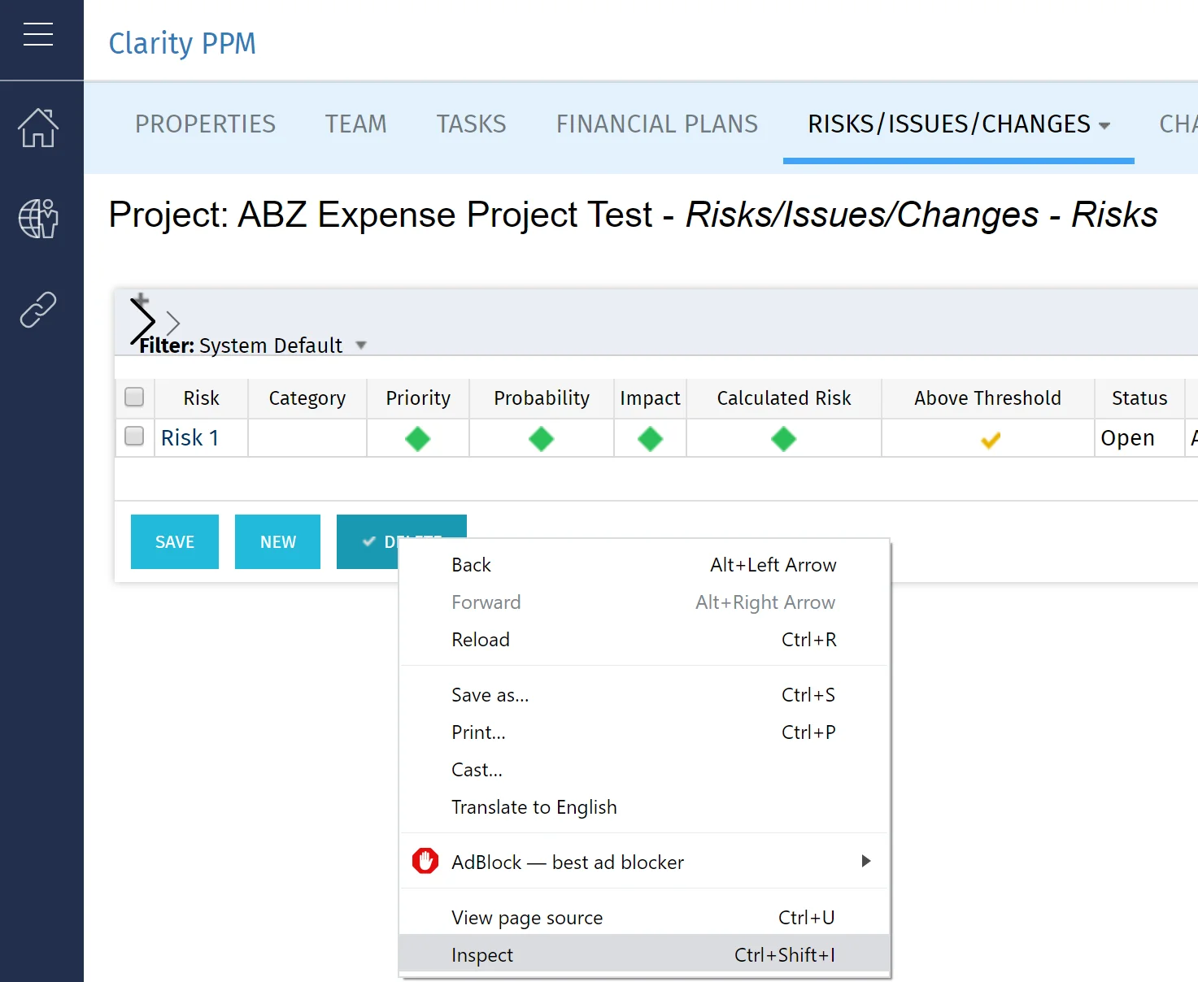Sort by the Priority column header
This screenshot has width=1198, height=982.
pyautogui.click(x=418, y=398)
